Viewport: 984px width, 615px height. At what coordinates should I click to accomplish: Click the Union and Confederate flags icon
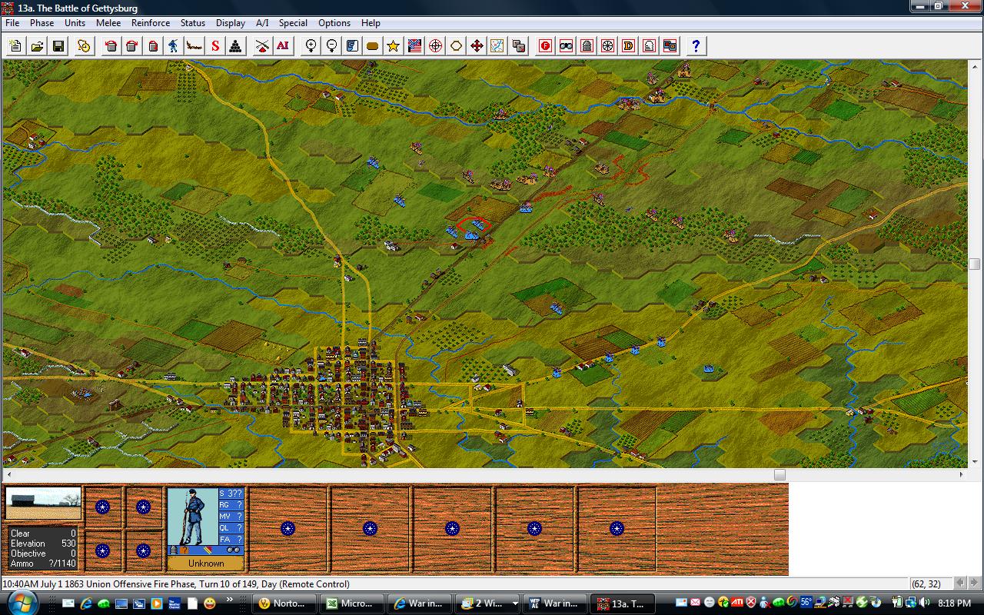(414, 46)
